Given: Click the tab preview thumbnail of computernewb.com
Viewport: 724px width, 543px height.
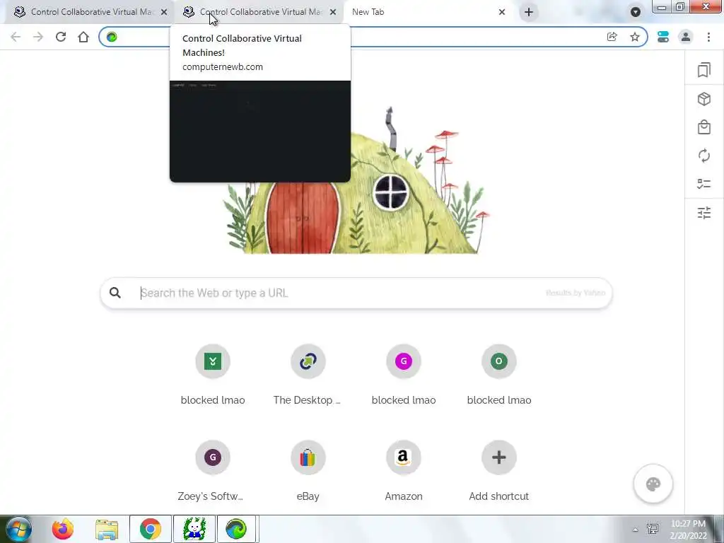Looking at the screenshot, I should (260, 131).
